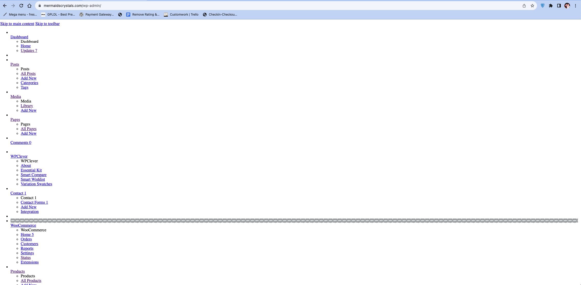Click the browser refresh/reload icon
Viewport: 581px width, 285px height.
21,6
